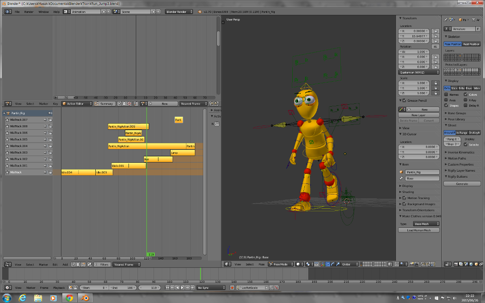Open Google Chrome from the taskbar
The width and height of the screenshot is (485, 303).
coord(70,298)
